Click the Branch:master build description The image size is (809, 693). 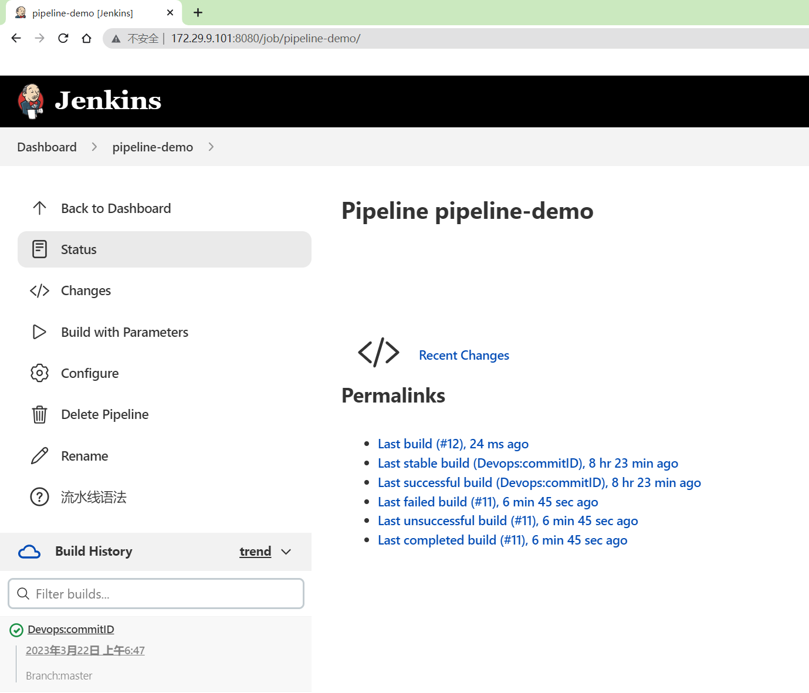click(59, 675)
